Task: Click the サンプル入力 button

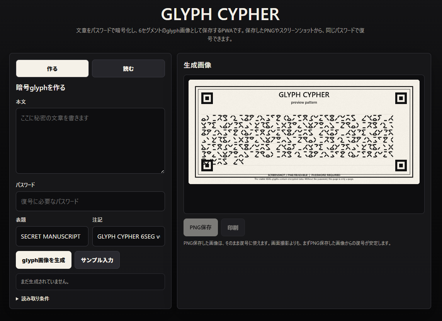Action: (x=97, y=260)
